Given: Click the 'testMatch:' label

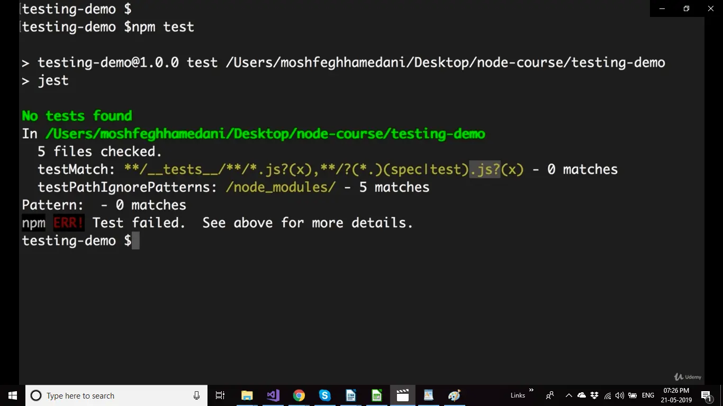Looking at the screenshot, I should (x=76, y=170).
